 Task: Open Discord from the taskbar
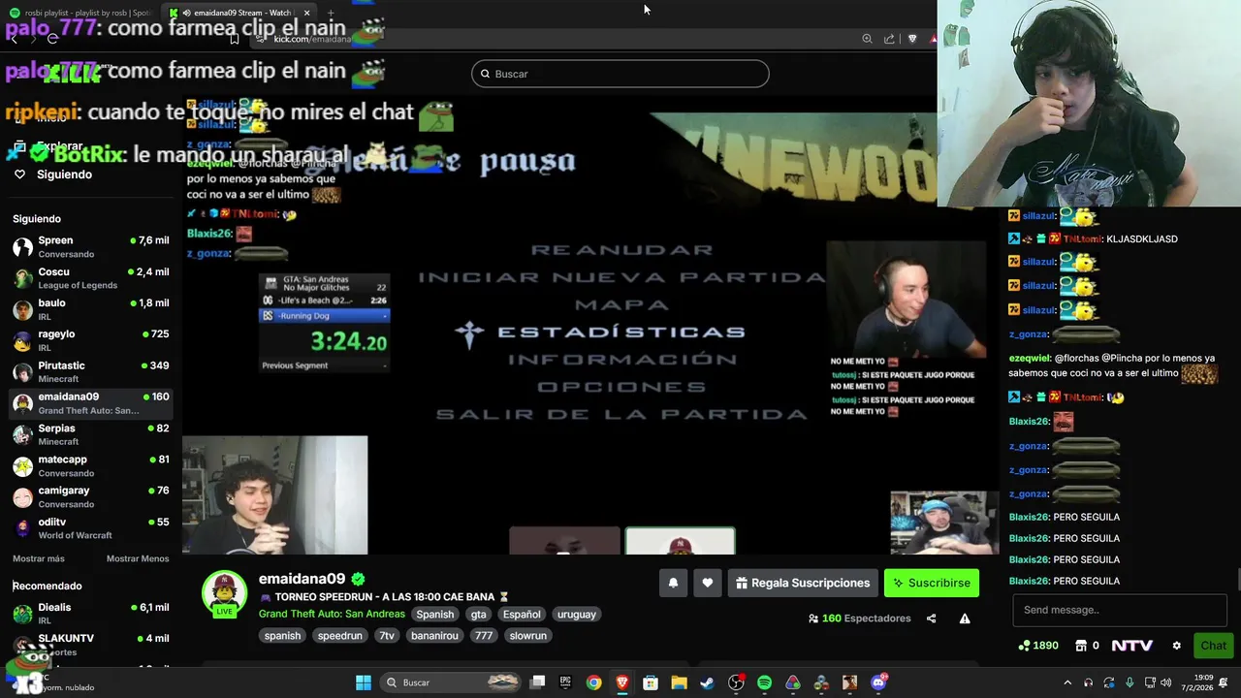878,682
